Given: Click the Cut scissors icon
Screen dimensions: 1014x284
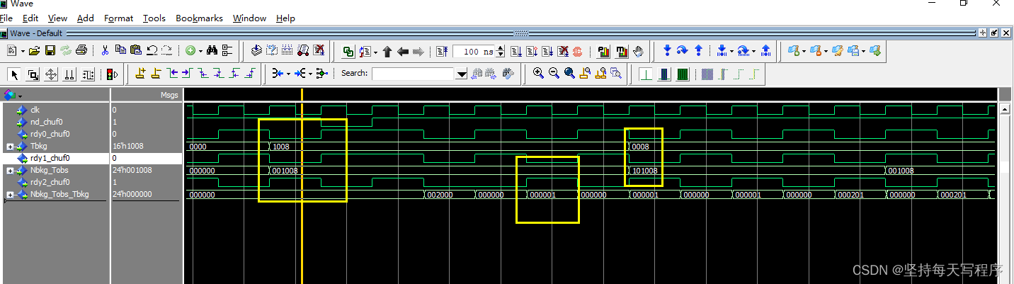Looking at the screenshot, I should coord(105,50).
